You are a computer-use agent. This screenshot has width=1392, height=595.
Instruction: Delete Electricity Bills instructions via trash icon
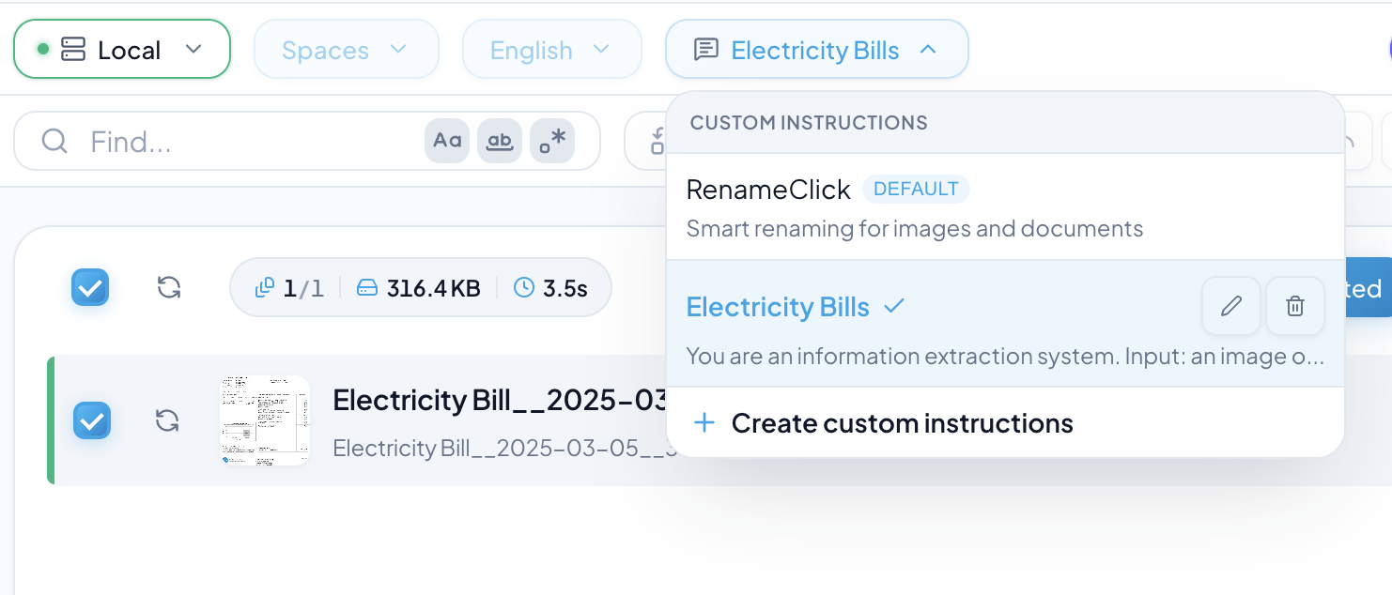coord(1294,306)
